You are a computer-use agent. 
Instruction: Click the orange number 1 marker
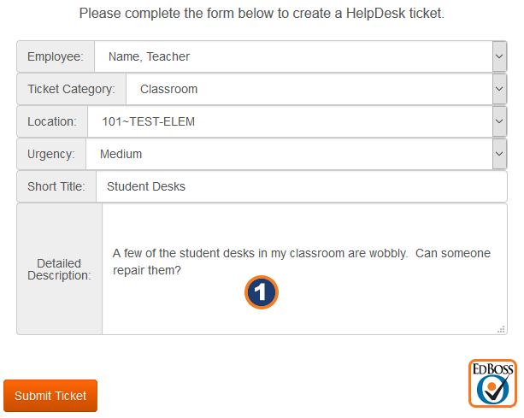point(262,292)
